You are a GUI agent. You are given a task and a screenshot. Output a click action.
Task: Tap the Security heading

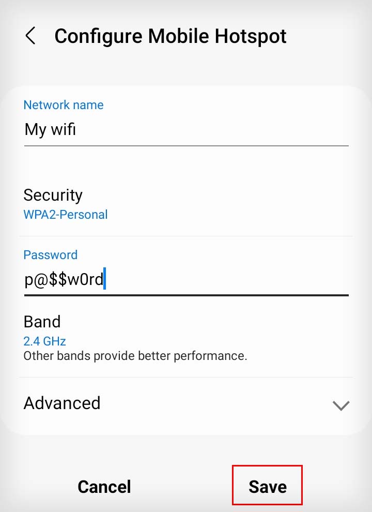53,195
